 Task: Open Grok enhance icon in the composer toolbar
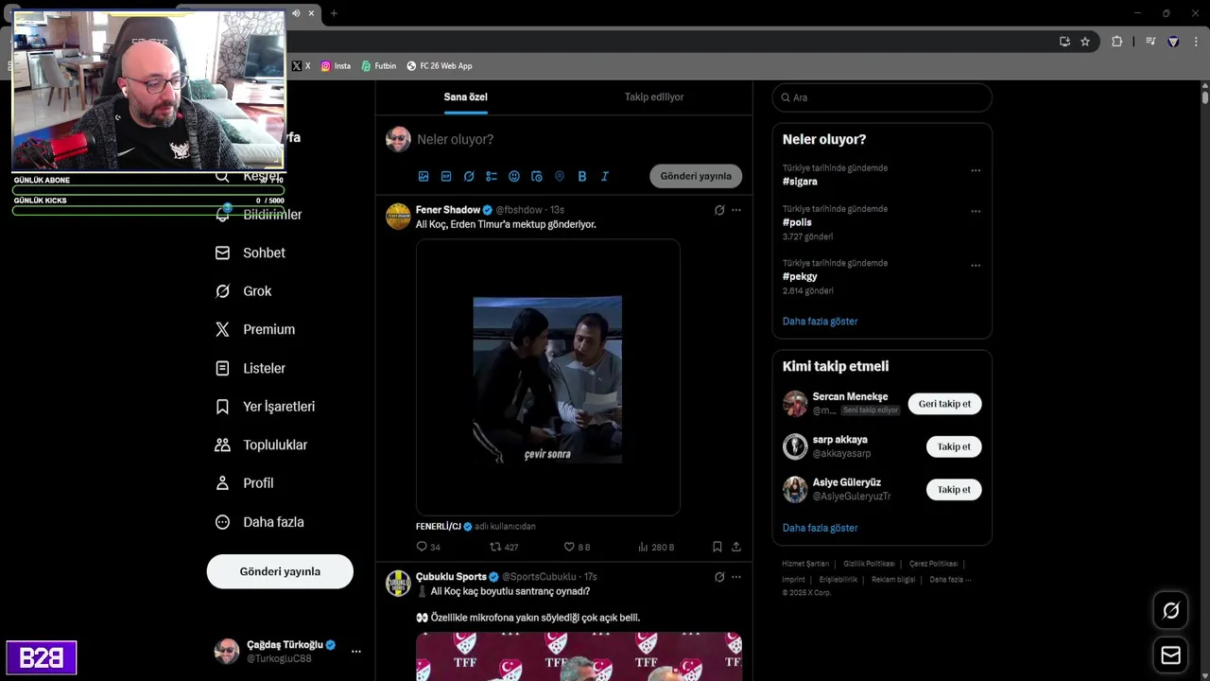click(469, 176)
